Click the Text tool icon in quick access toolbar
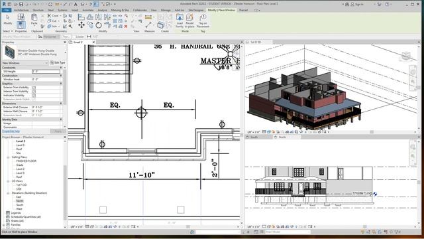424x239 pixels. 76,5
